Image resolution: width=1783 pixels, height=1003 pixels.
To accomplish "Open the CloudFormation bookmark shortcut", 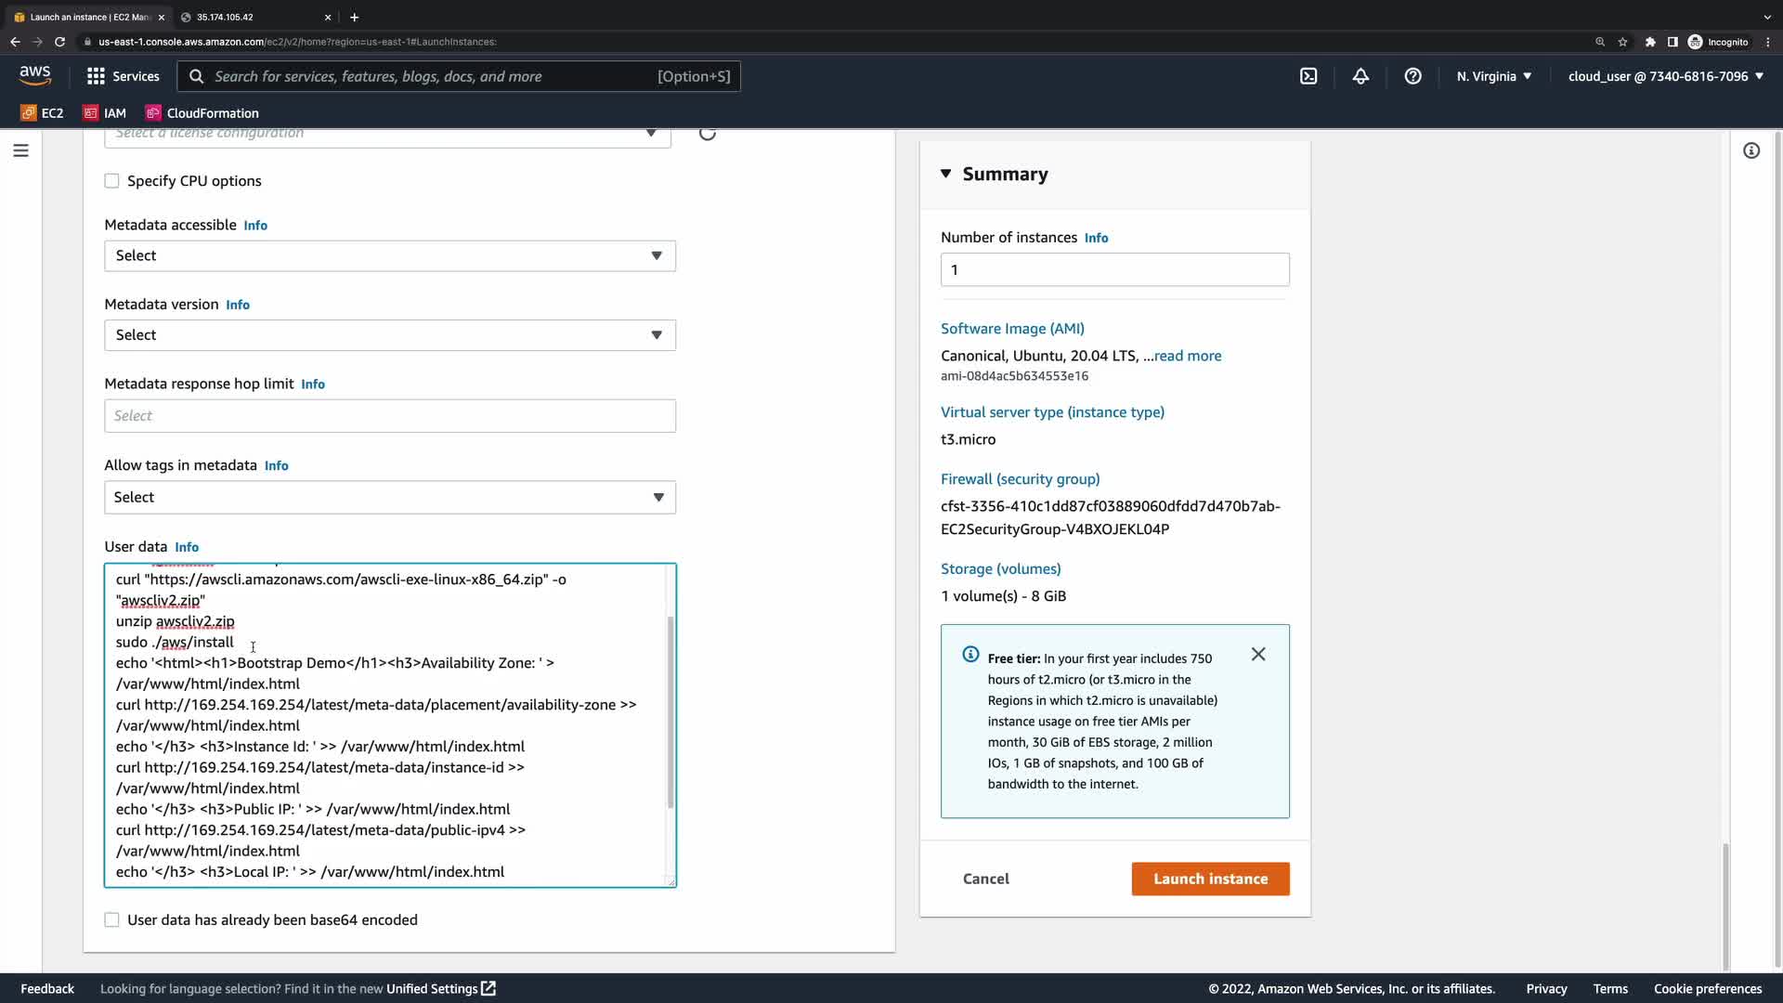I will point(202,113).
